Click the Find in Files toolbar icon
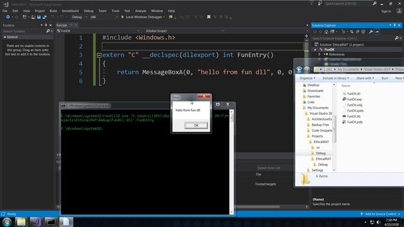Screen dimensions: 404x227 [170, 17]
